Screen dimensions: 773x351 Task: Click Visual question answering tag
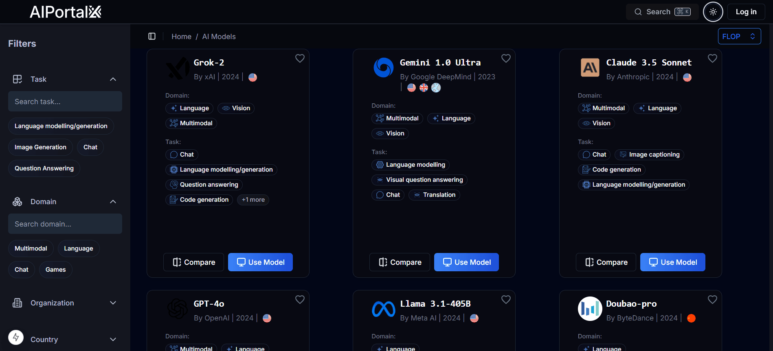coord(419,180)
